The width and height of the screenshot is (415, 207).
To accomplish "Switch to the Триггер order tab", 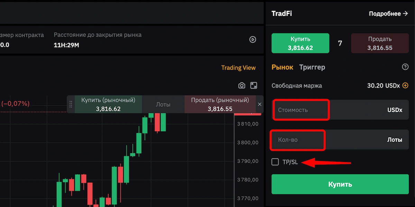I will [x=312, y=67].
